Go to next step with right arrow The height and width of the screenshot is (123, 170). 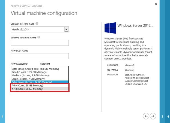pos(153,116)
